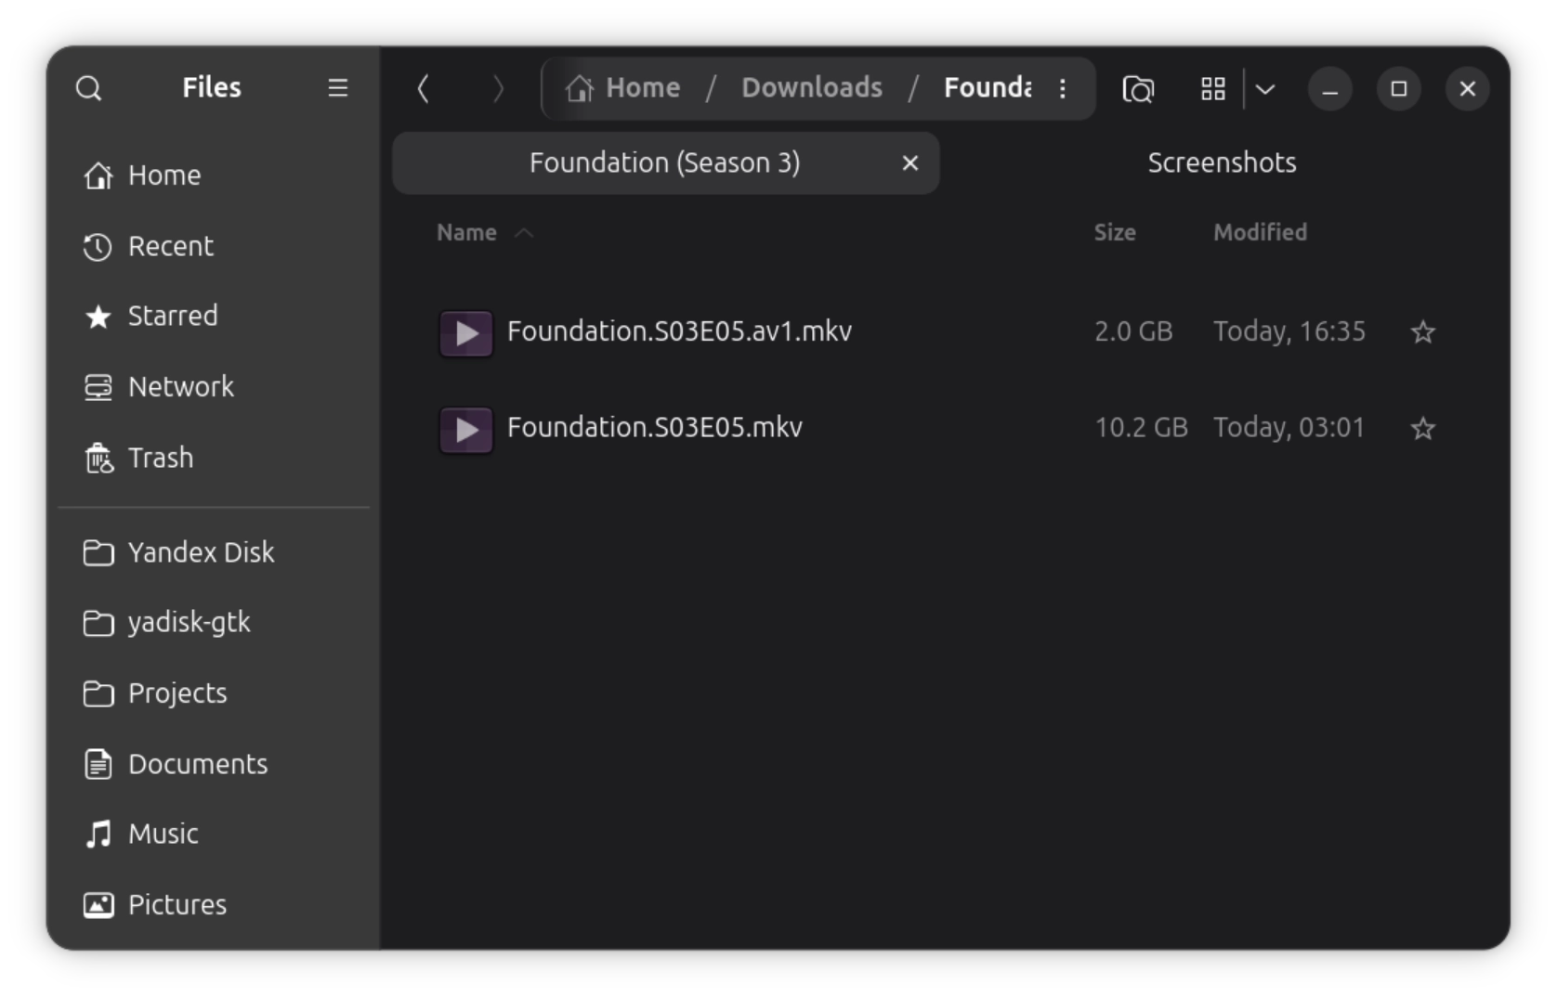Switch to the Screenshots tab
The image size is (1557, 997).
pos(1222,162)
